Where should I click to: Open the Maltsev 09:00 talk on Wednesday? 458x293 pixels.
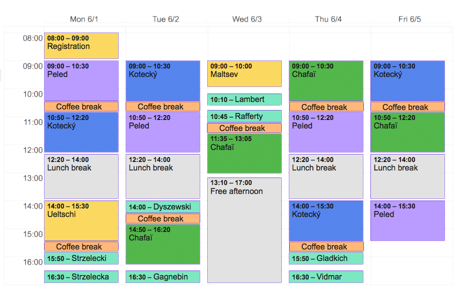pos(244,73)
